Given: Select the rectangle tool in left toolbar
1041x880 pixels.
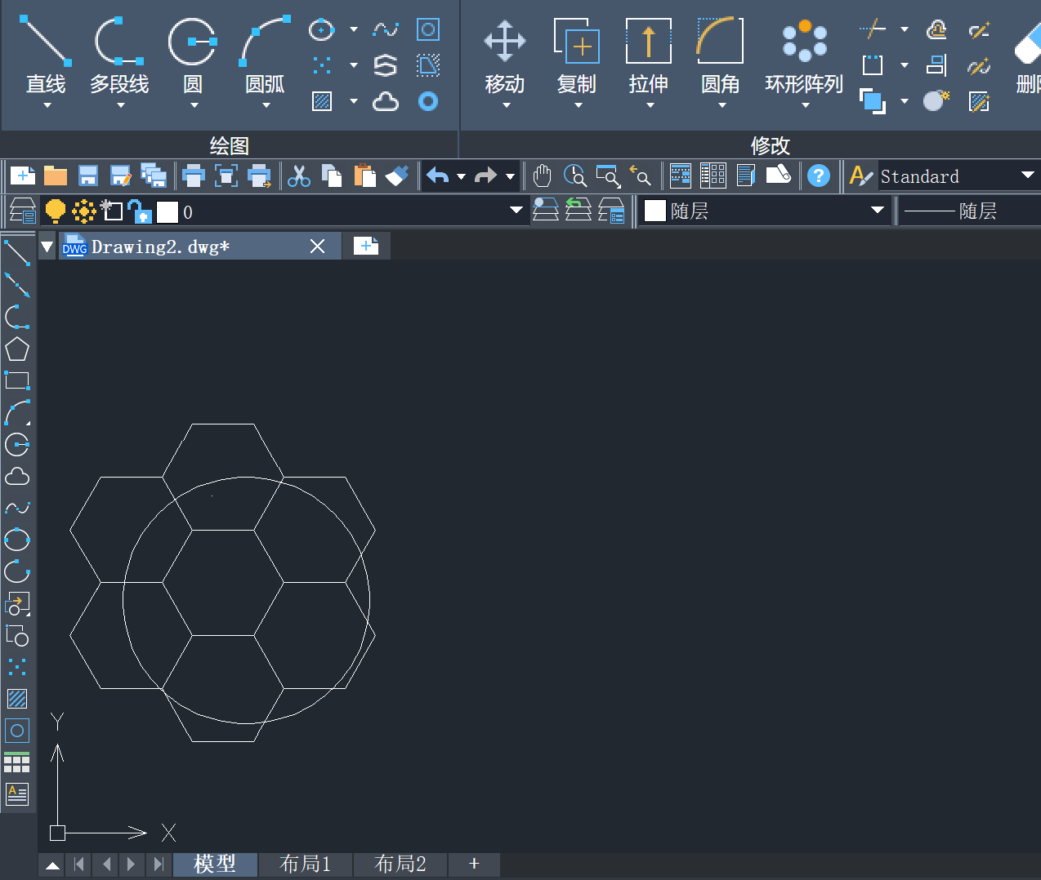Looking at the screenshot, I should 17,380.
